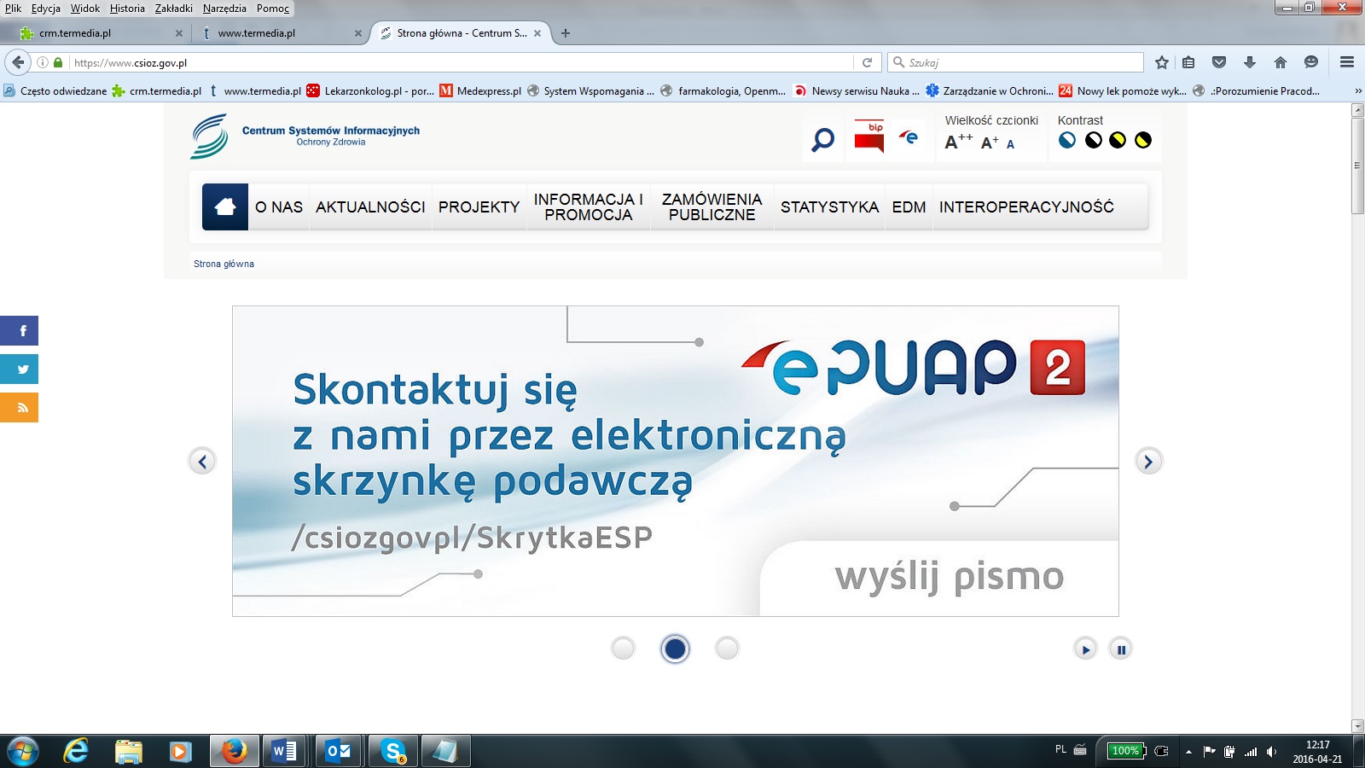The height and width of the screenshot is (768, 1365).
Task: Go to next slide with right arrow
Action: pos(1148,462)
